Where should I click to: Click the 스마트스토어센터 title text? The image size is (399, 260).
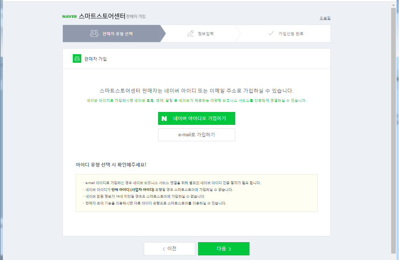(102, 16)
